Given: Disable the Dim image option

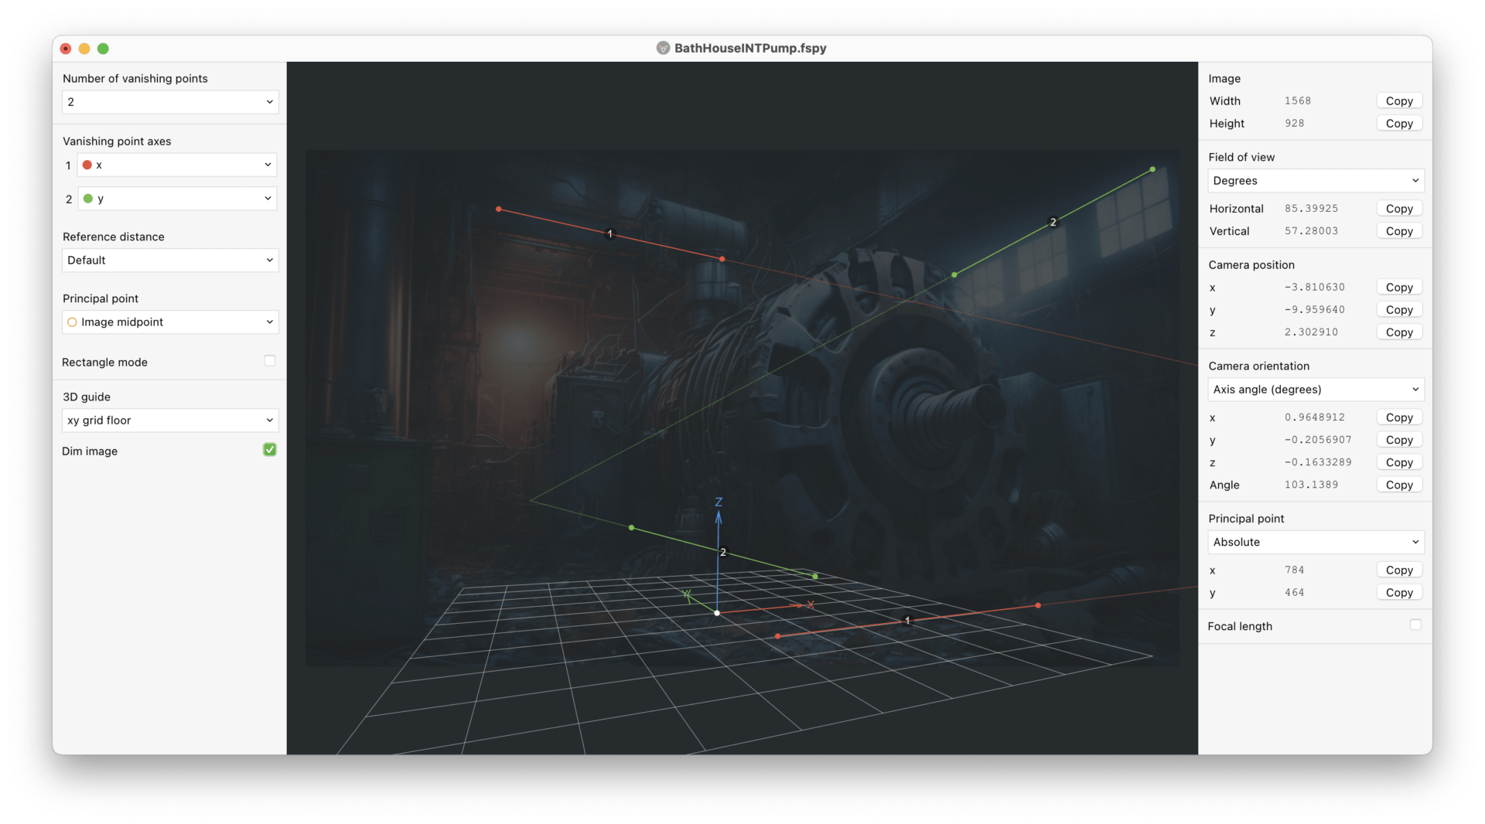Looking at the screenshot, I should (x=268, y=449).
